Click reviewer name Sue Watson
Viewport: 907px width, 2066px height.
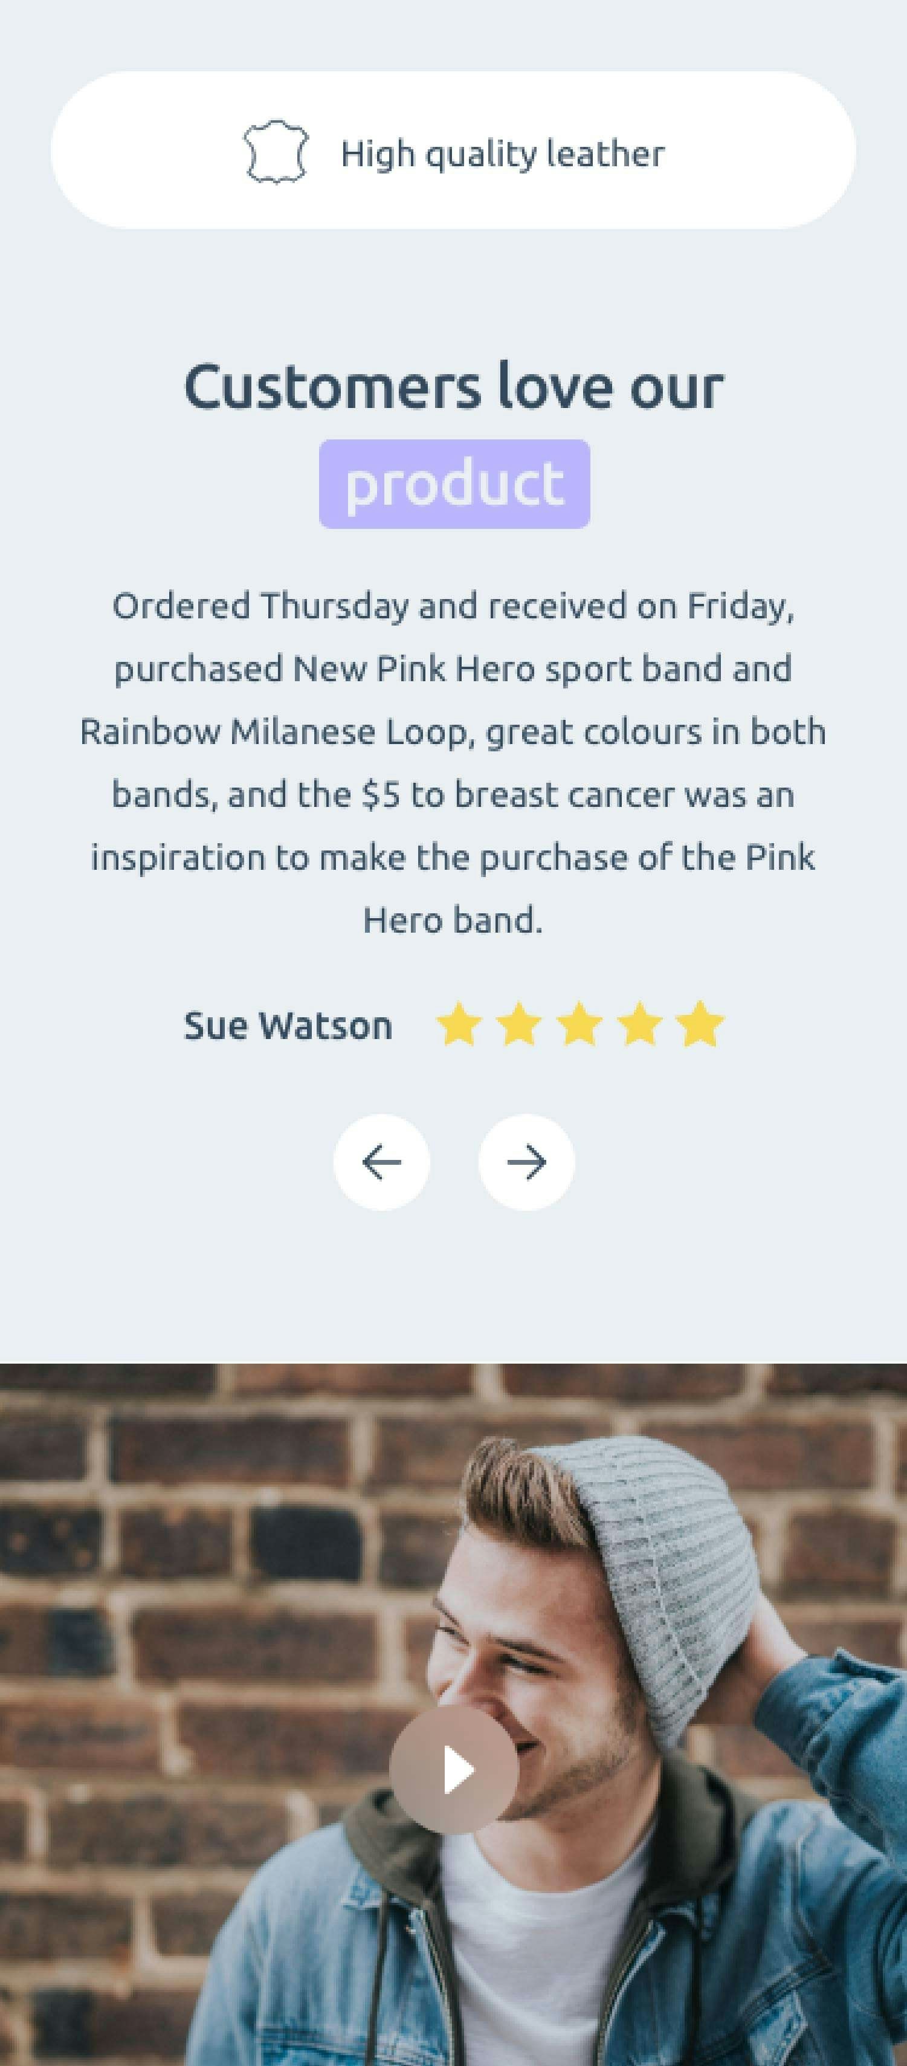click(289, 1026)
